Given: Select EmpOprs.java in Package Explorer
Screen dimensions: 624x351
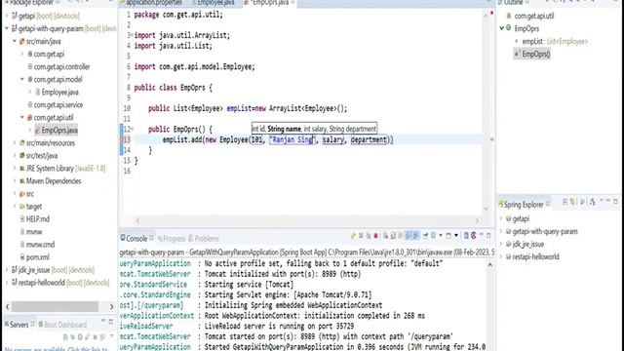Looking at the screenshot, I should click(59, 130).
